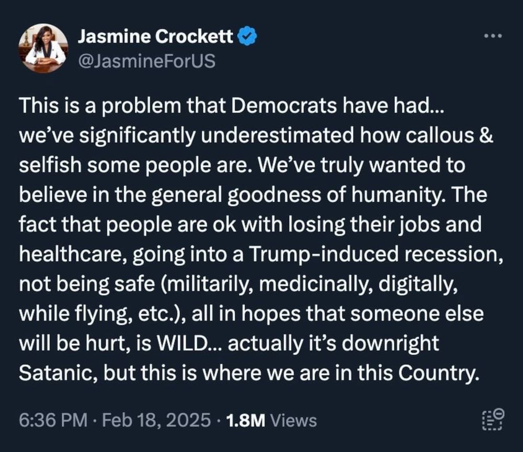Click the 6:36 PM timestamp

click(53, 420)
